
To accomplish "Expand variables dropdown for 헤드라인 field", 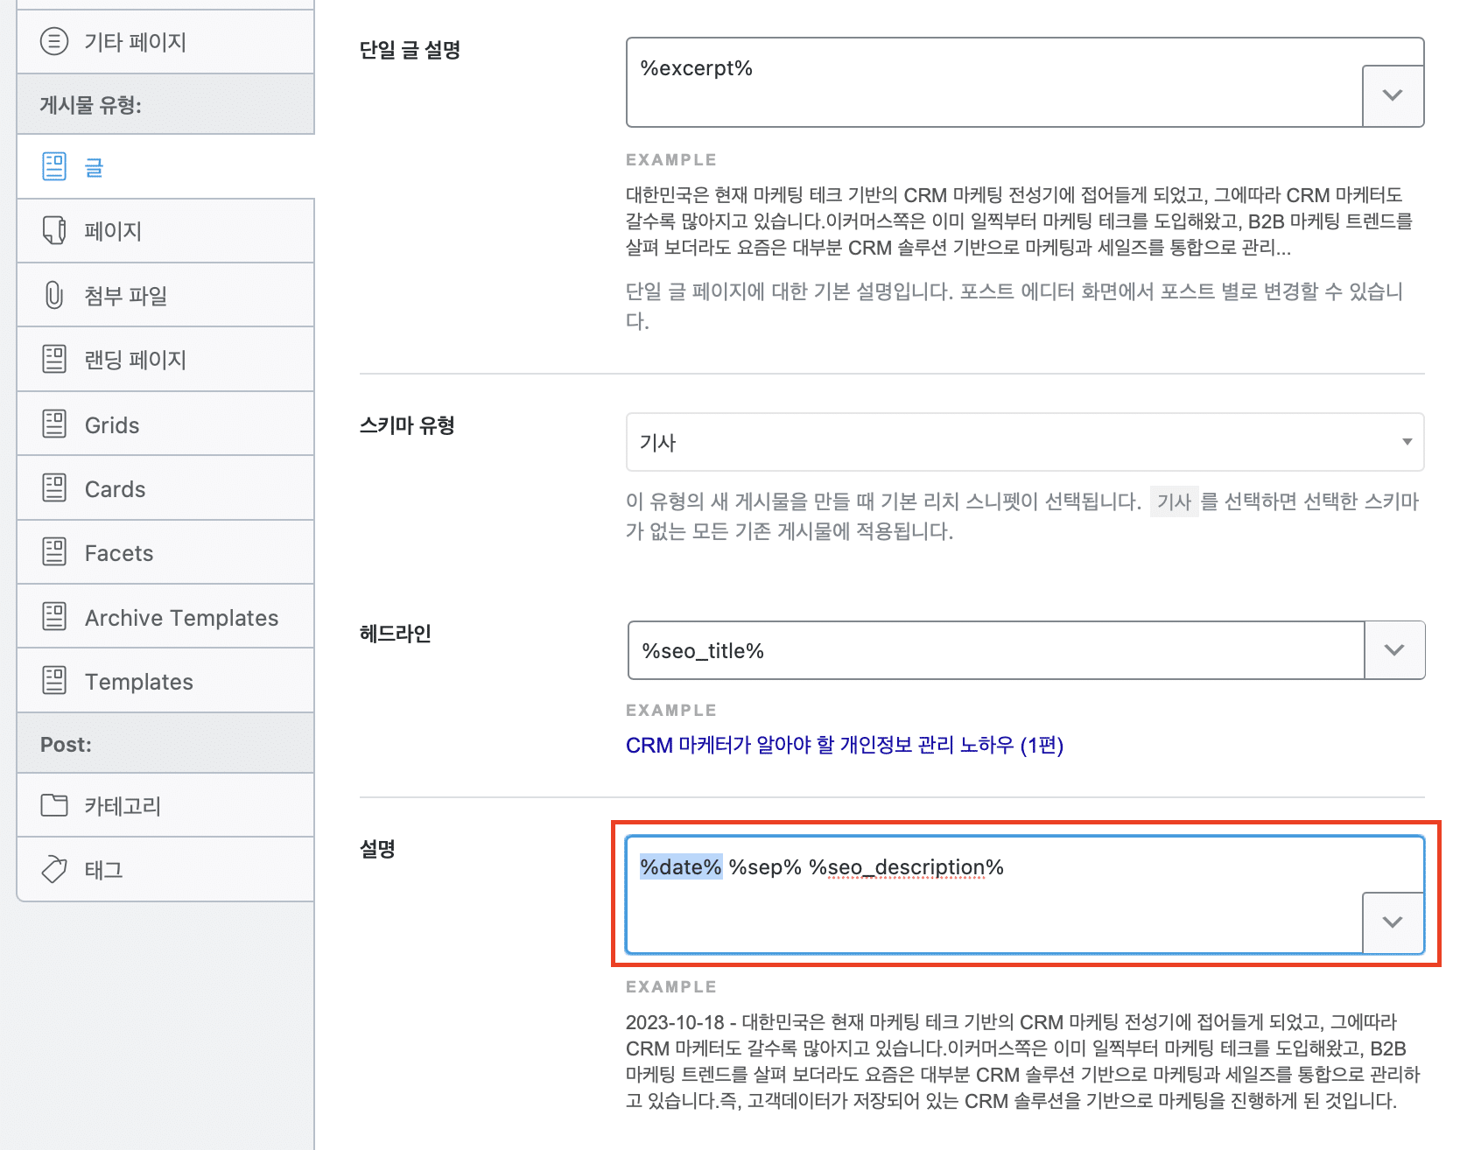I will (x=1394, y=650).
